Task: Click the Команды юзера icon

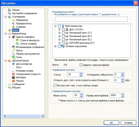Action: point(13,71)
